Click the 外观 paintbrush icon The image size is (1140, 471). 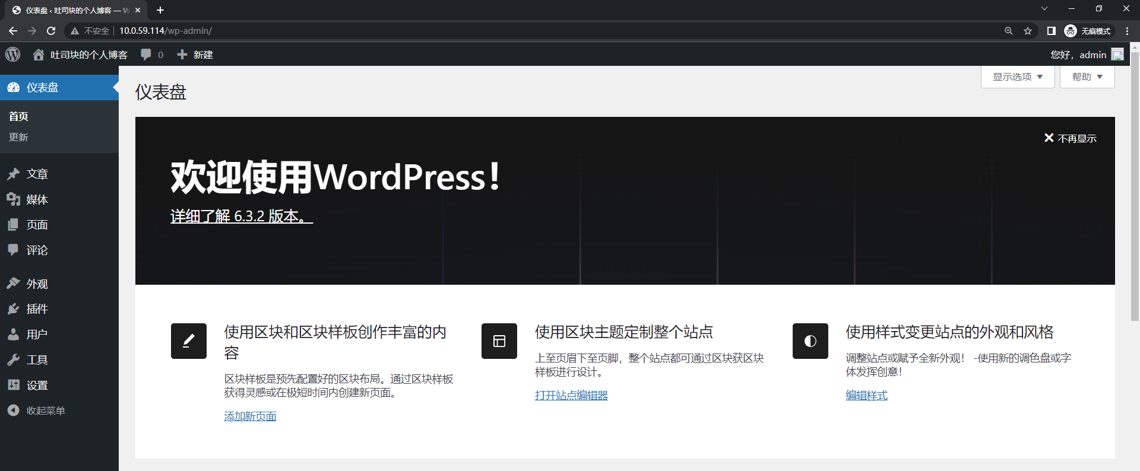(x=14, y=284)
